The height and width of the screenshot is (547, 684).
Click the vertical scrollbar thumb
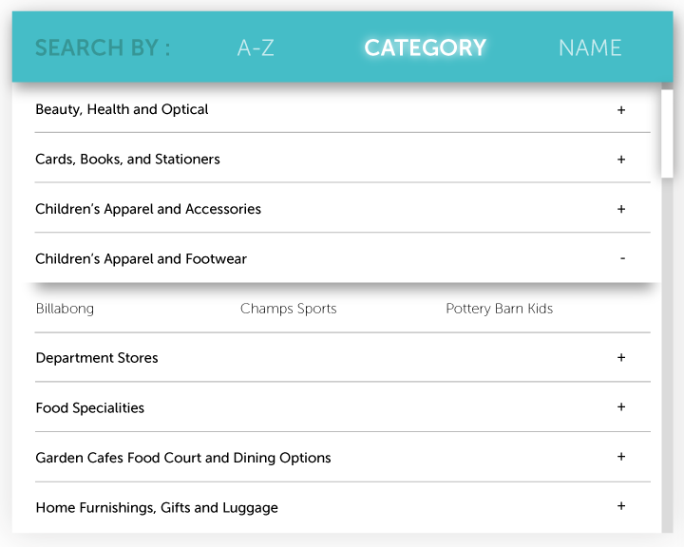(x=667, y=134)
